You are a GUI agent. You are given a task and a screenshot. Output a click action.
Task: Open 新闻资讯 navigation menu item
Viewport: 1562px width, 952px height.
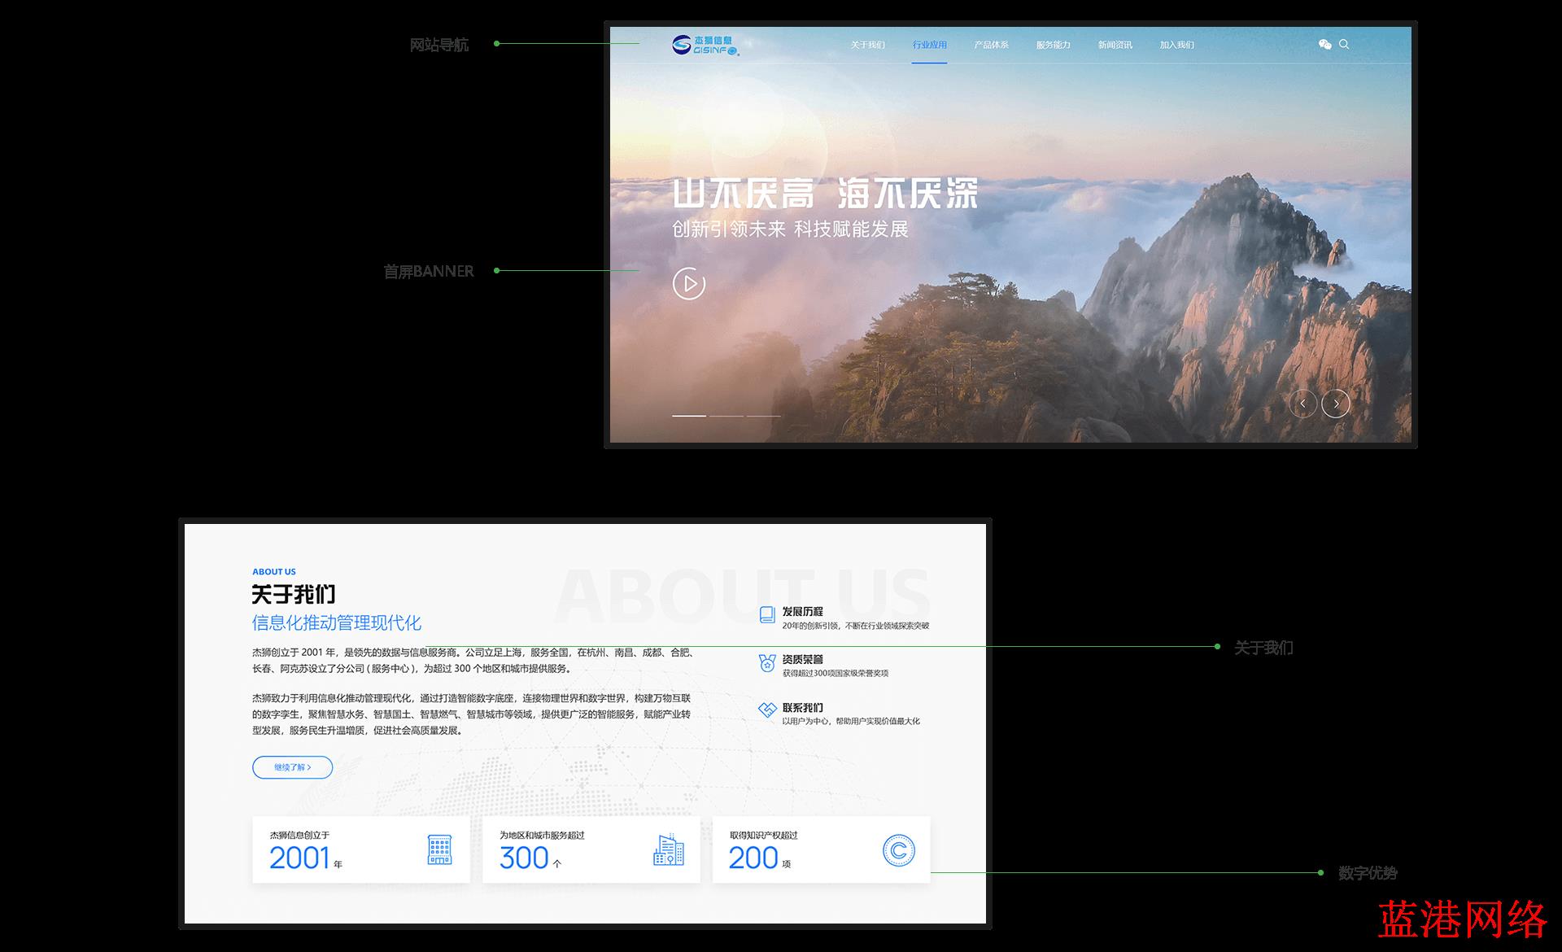1115,45
